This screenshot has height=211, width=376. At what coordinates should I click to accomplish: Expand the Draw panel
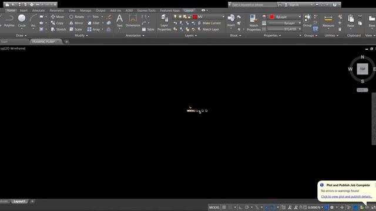click(x=21, y=35)
